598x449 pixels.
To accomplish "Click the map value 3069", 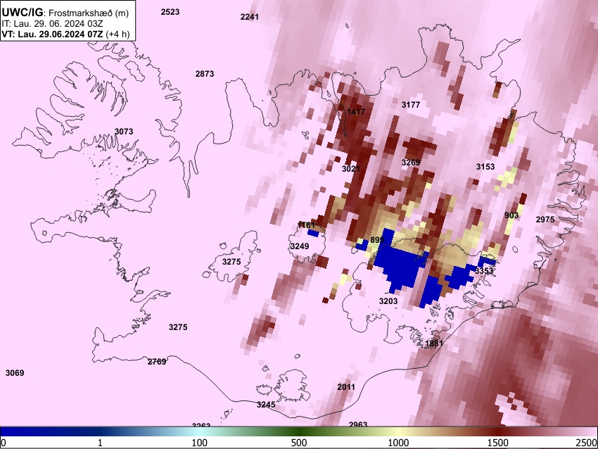I will pyautogui.click(x=15, y=373).
